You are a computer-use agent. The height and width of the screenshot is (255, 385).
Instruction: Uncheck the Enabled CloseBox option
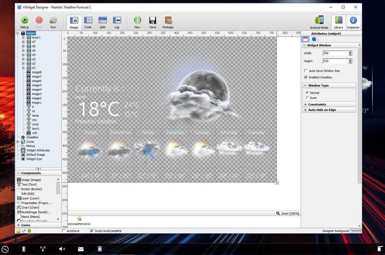(306, 77)
